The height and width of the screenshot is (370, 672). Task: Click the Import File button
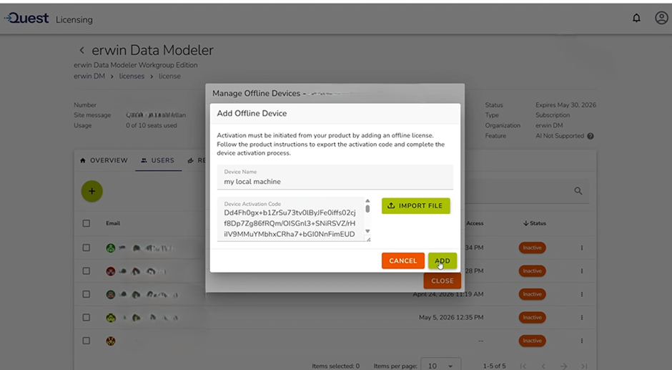tap(416, 205)
